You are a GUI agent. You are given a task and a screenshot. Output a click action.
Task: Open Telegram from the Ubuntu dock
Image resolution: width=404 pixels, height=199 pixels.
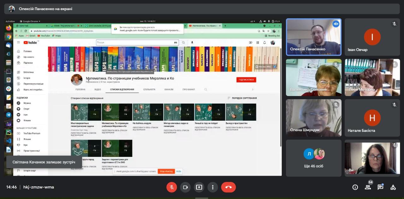click(x=9, y=115)
